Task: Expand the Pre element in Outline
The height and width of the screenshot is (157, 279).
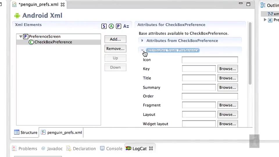Action: 265,19
